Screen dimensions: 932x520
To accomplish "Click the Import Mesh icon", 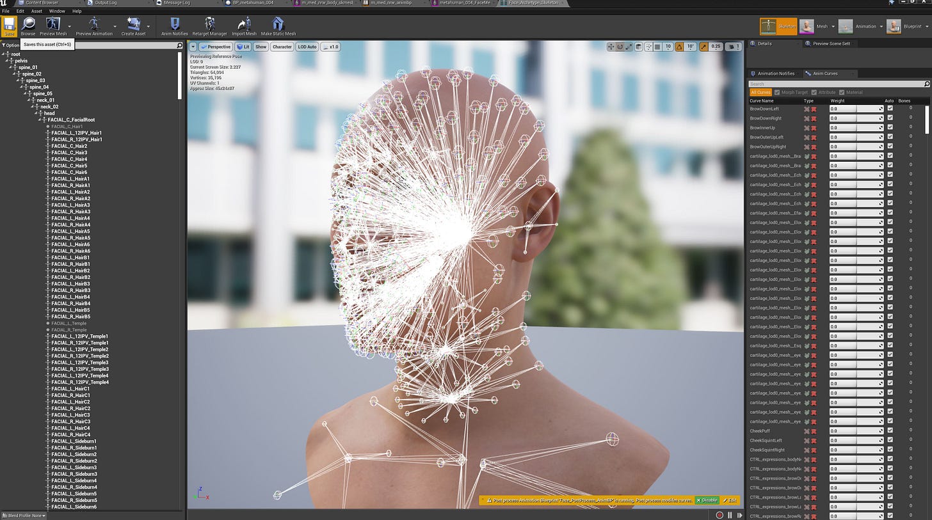I will point(244,26).
